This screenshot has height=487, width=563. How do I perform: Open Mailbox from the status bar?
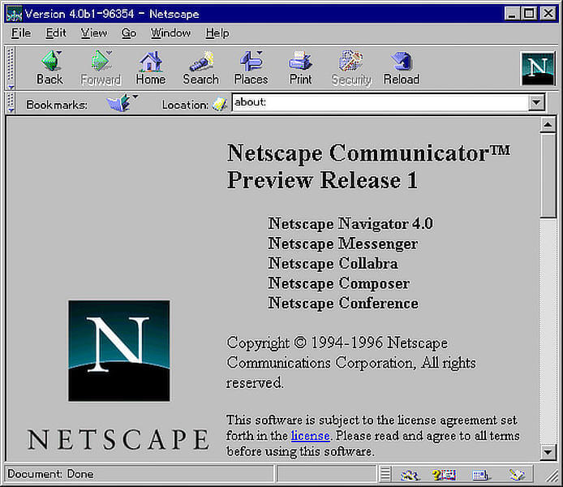tap(444, 475)
